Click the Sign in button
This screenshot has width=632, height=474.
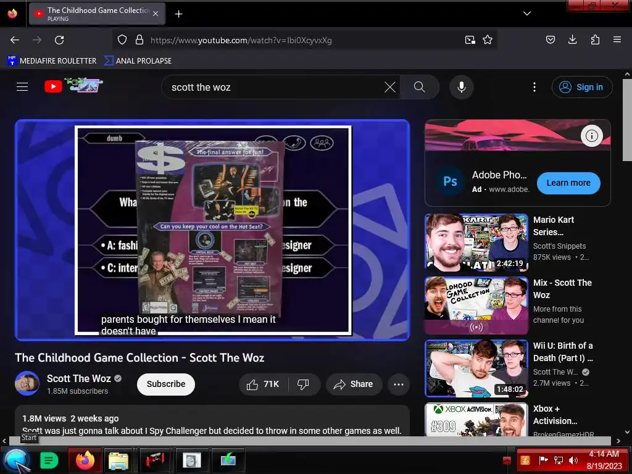click(582, 87)
